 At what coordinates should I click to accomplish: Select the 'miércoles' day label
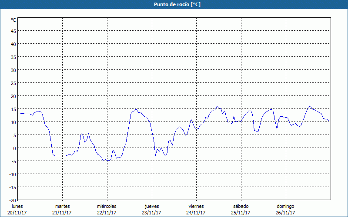(x=107, y=206)
